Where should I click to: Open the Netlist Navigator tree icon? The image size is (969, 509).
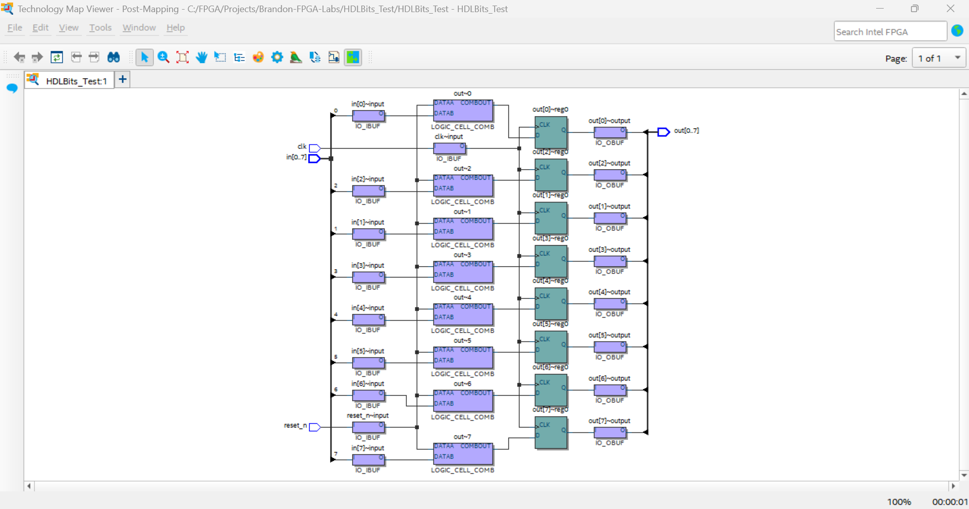239,58
